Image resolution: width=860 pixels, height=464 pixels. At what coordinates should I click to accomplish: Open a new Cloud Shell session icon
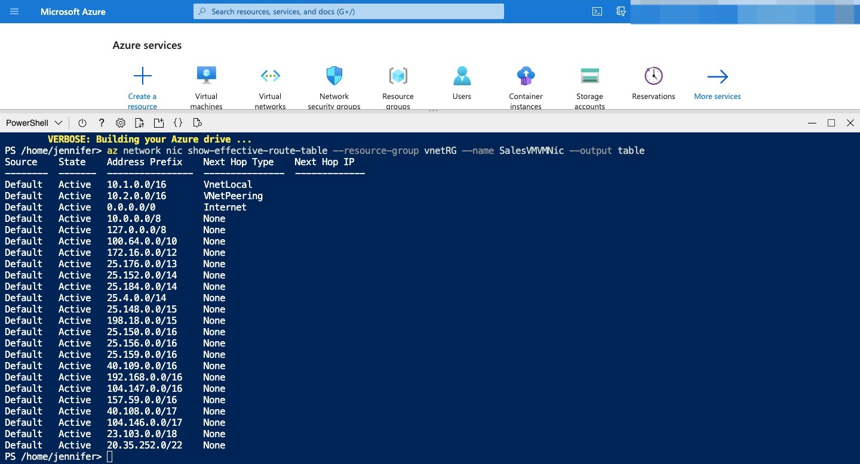tap(158, 123)
